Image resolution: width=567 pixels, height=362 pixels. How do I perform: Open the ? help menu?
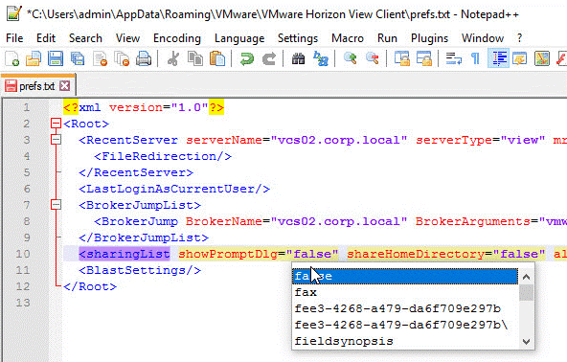(520, 38)
